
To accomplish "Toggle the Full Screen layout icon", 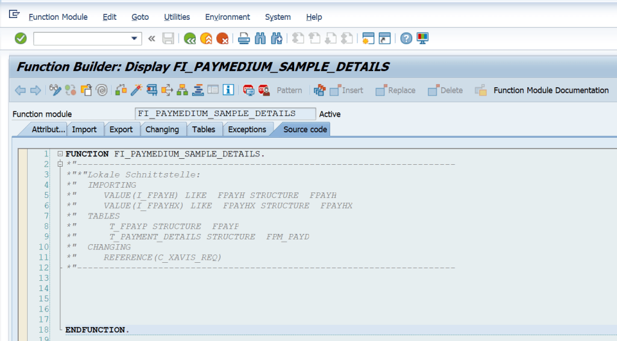I will 213,90.
